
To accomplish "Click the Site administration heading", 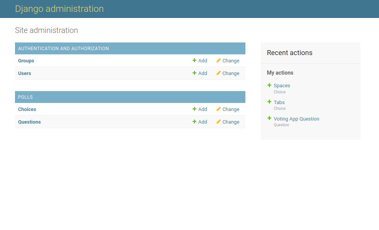I will [46, 30].
